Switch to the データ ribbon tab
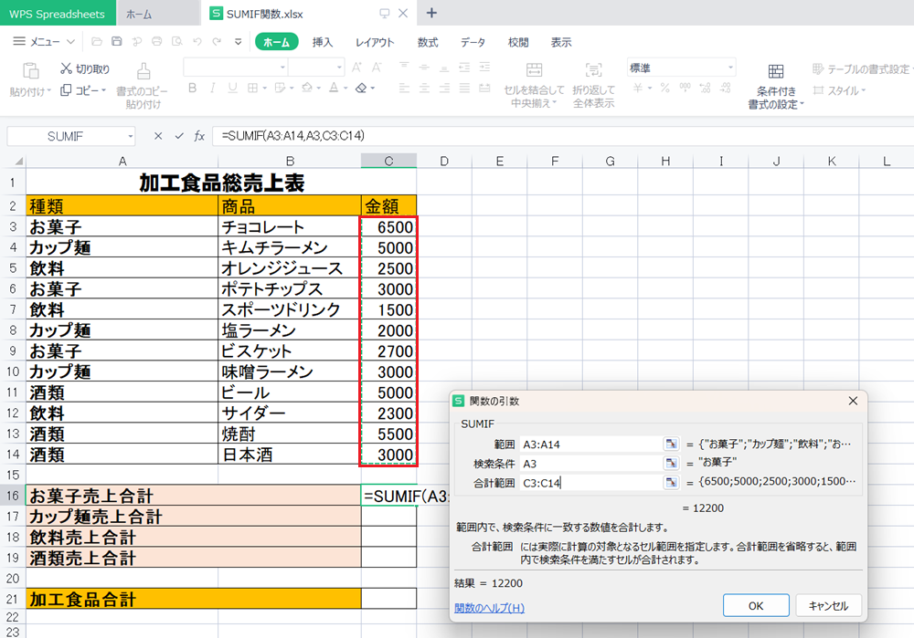The width and height of the screenshot is (914, 638). point(473,42)
